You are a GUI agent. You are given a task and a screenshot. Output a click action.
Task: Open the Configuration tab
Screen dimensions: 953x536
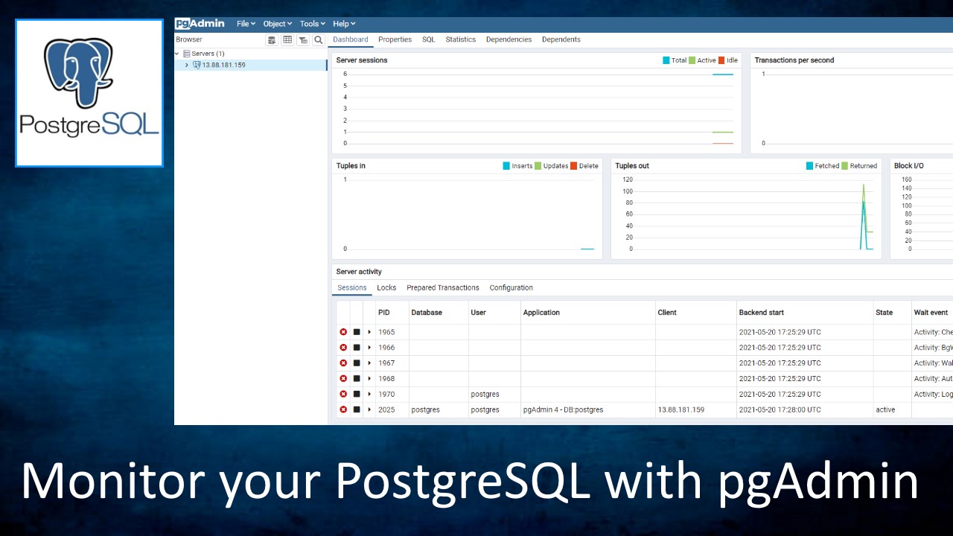[x=511, y=287]
